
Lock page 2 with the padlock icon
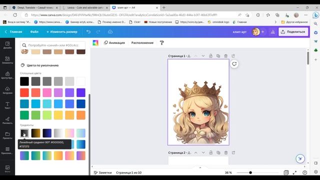(211, 152)
